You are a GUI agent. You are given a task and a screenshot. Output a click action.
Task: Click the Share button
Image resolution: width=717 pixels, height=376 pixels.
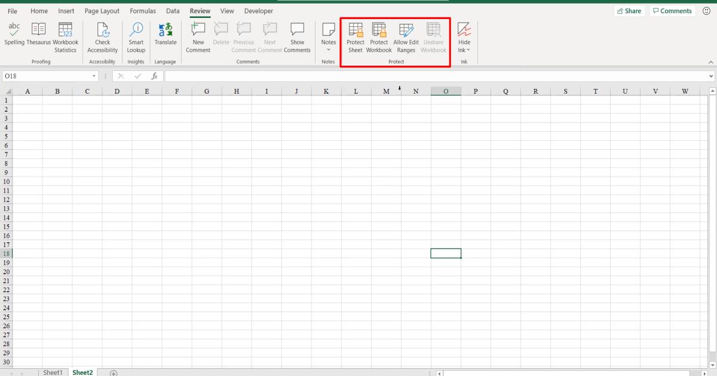[629, 10]
